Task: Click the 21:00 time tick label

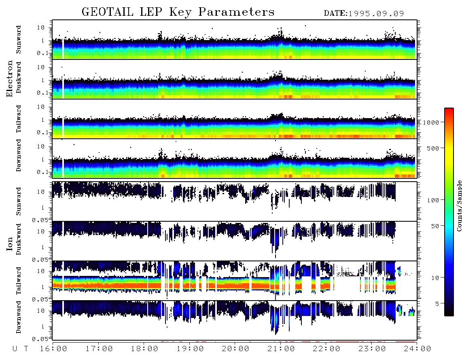Action: pos(281,349)
